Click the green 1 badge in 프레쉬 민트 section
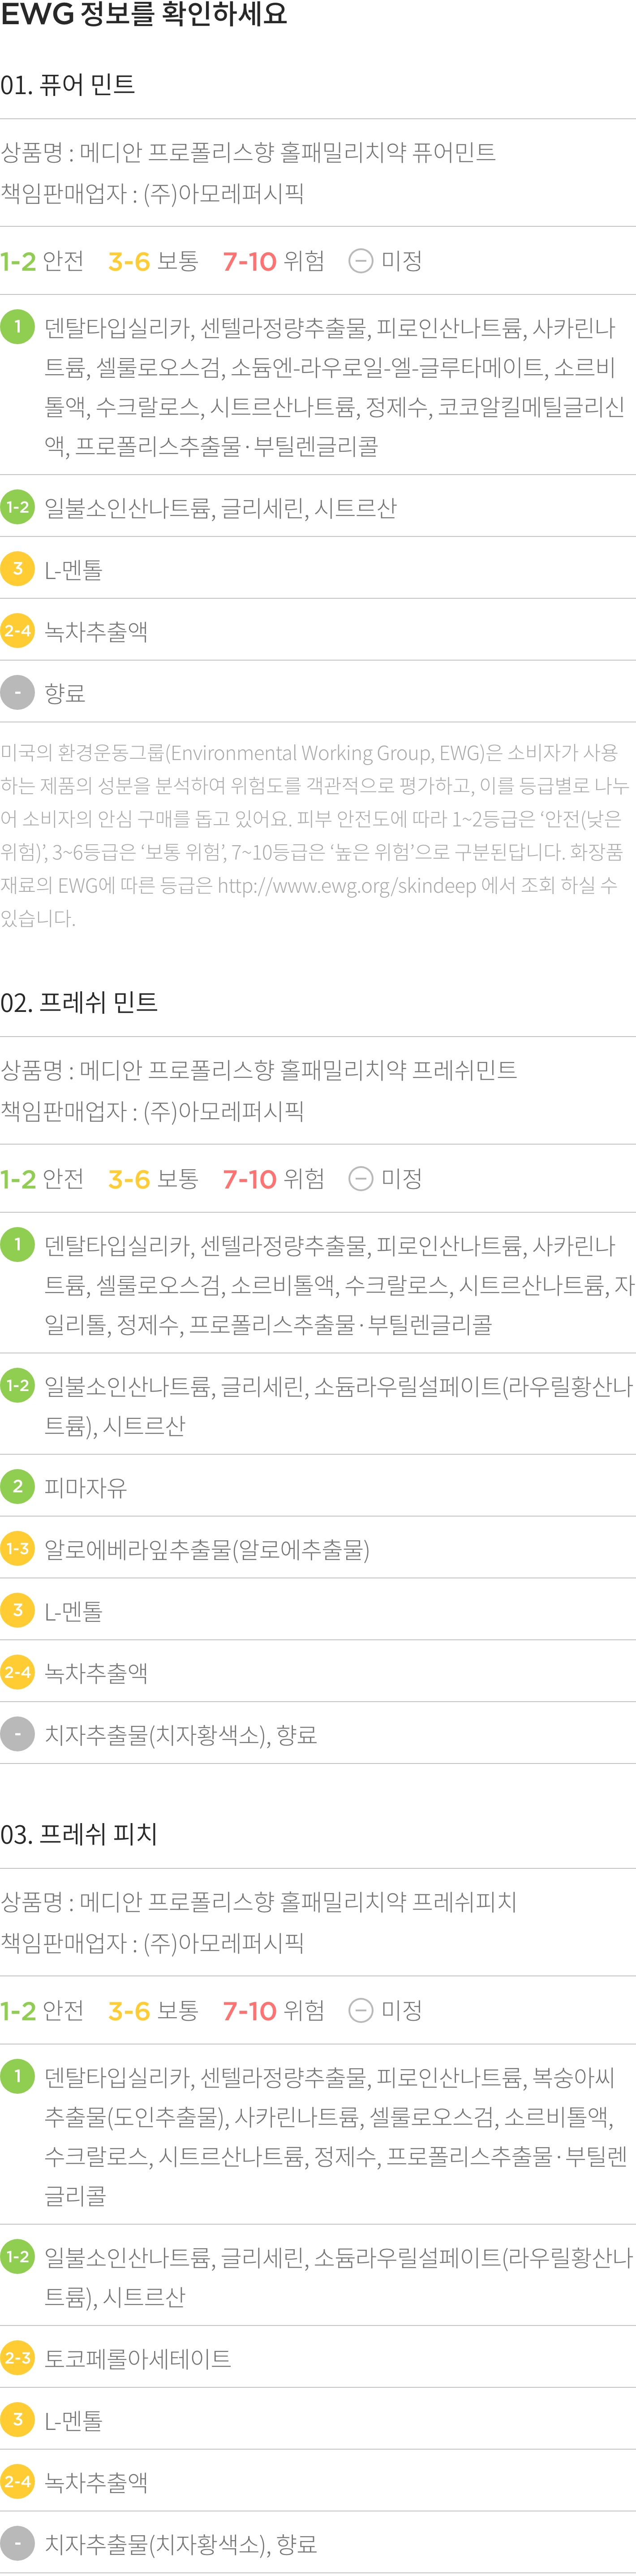Screen dimensions: 636x2576 (17, 1244)
